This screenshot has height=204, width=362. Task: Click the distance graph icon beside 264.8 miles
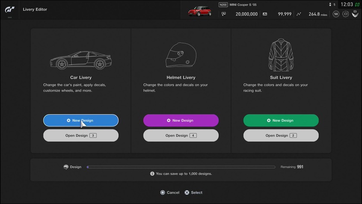(299, 14)
